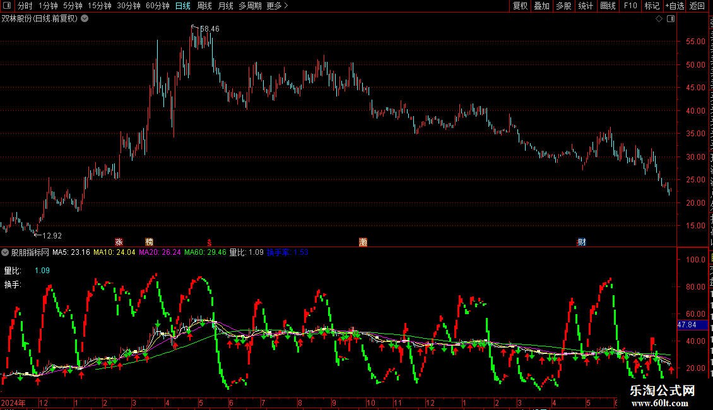The height and width of the screenshot is (410, 713).
Task: Open the dropdown next to 双林股份(日线.前复权)
Action: click(85, 19)
